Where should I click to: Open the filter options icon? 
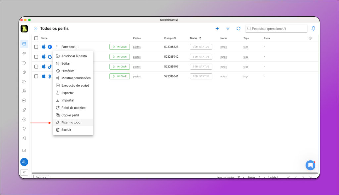point(228,28)
